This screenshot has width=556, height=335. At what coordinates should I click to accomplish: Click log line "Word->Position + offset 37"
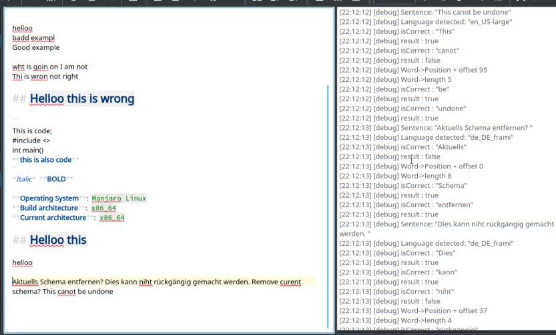click(x=413, y=311)
